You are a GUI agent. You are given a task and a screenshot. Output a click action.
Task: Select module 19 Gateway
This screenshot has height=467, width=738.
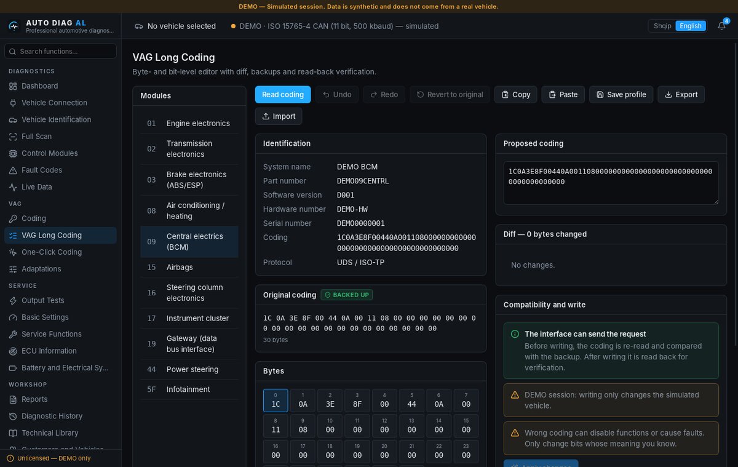pos(189,344)
